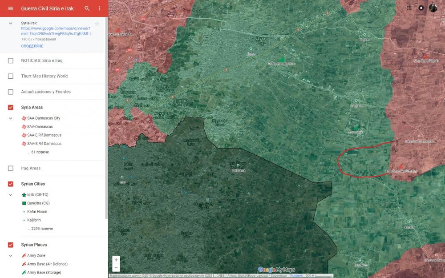Enable the Thurt Map History World layer
The width and height of the screenshot is (445, 278).
point(11,76)
